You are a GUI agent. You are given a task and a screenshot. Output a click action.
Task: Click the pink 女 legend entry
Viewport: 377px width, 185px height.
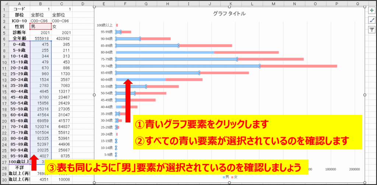(x=233, y=177)
